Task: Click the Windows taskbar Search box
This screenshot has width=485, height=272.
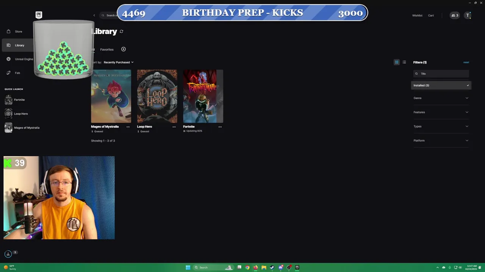Action: click(x=213, y=267)
